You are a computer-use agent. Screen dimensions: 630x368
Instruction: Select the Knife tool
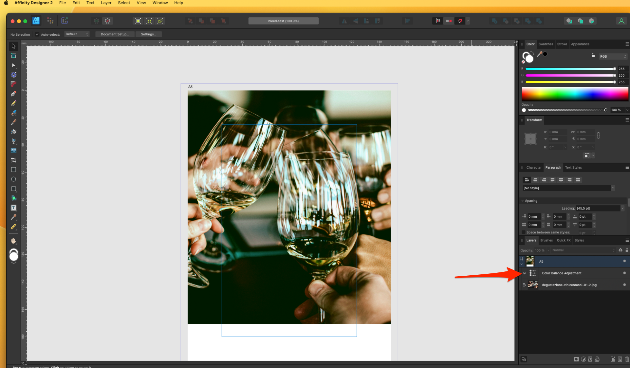13,122
